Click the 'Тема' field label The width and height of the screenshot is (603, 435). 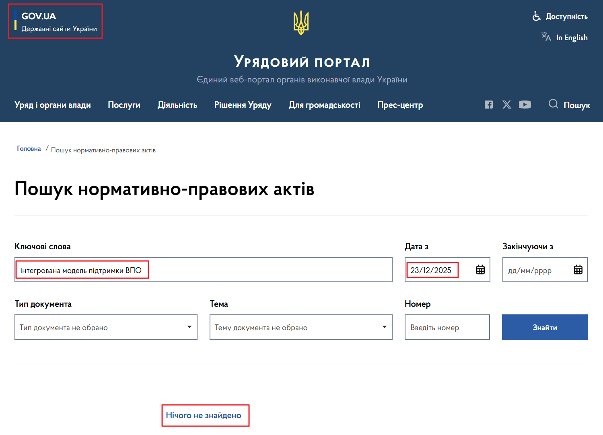(x=219, y=304)
